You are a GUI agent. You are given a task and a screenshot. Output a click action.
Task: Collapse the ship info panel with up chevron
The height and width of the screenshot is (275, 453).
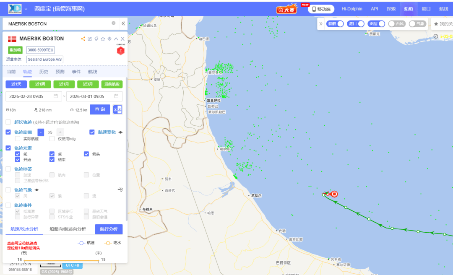pyautogui.click(x=116, y=39)
